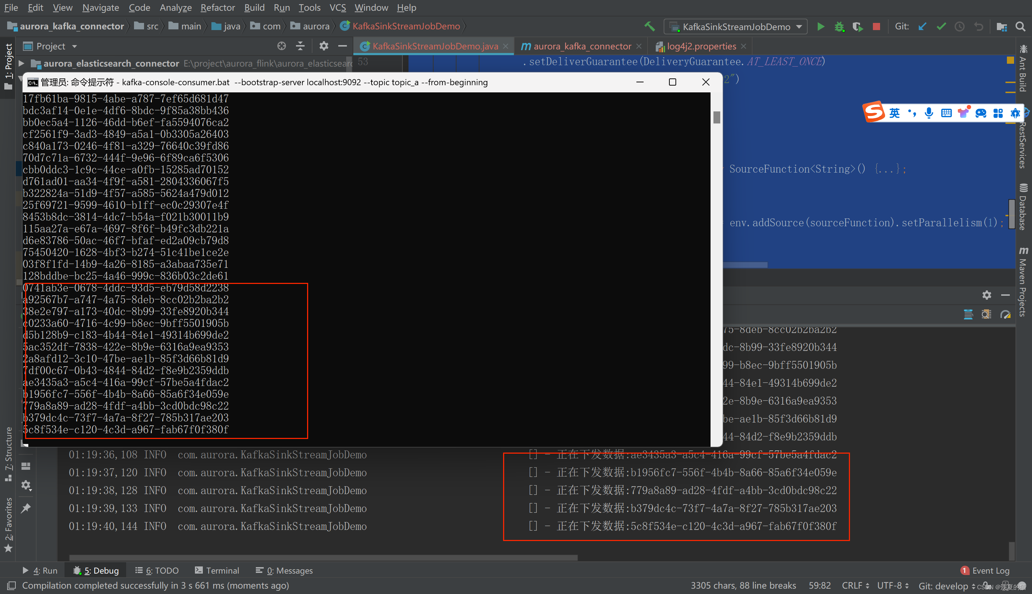Click console window vertical scrollbar thumb
The width and height of the screenshot is (1032, 594).
[716, 117]
